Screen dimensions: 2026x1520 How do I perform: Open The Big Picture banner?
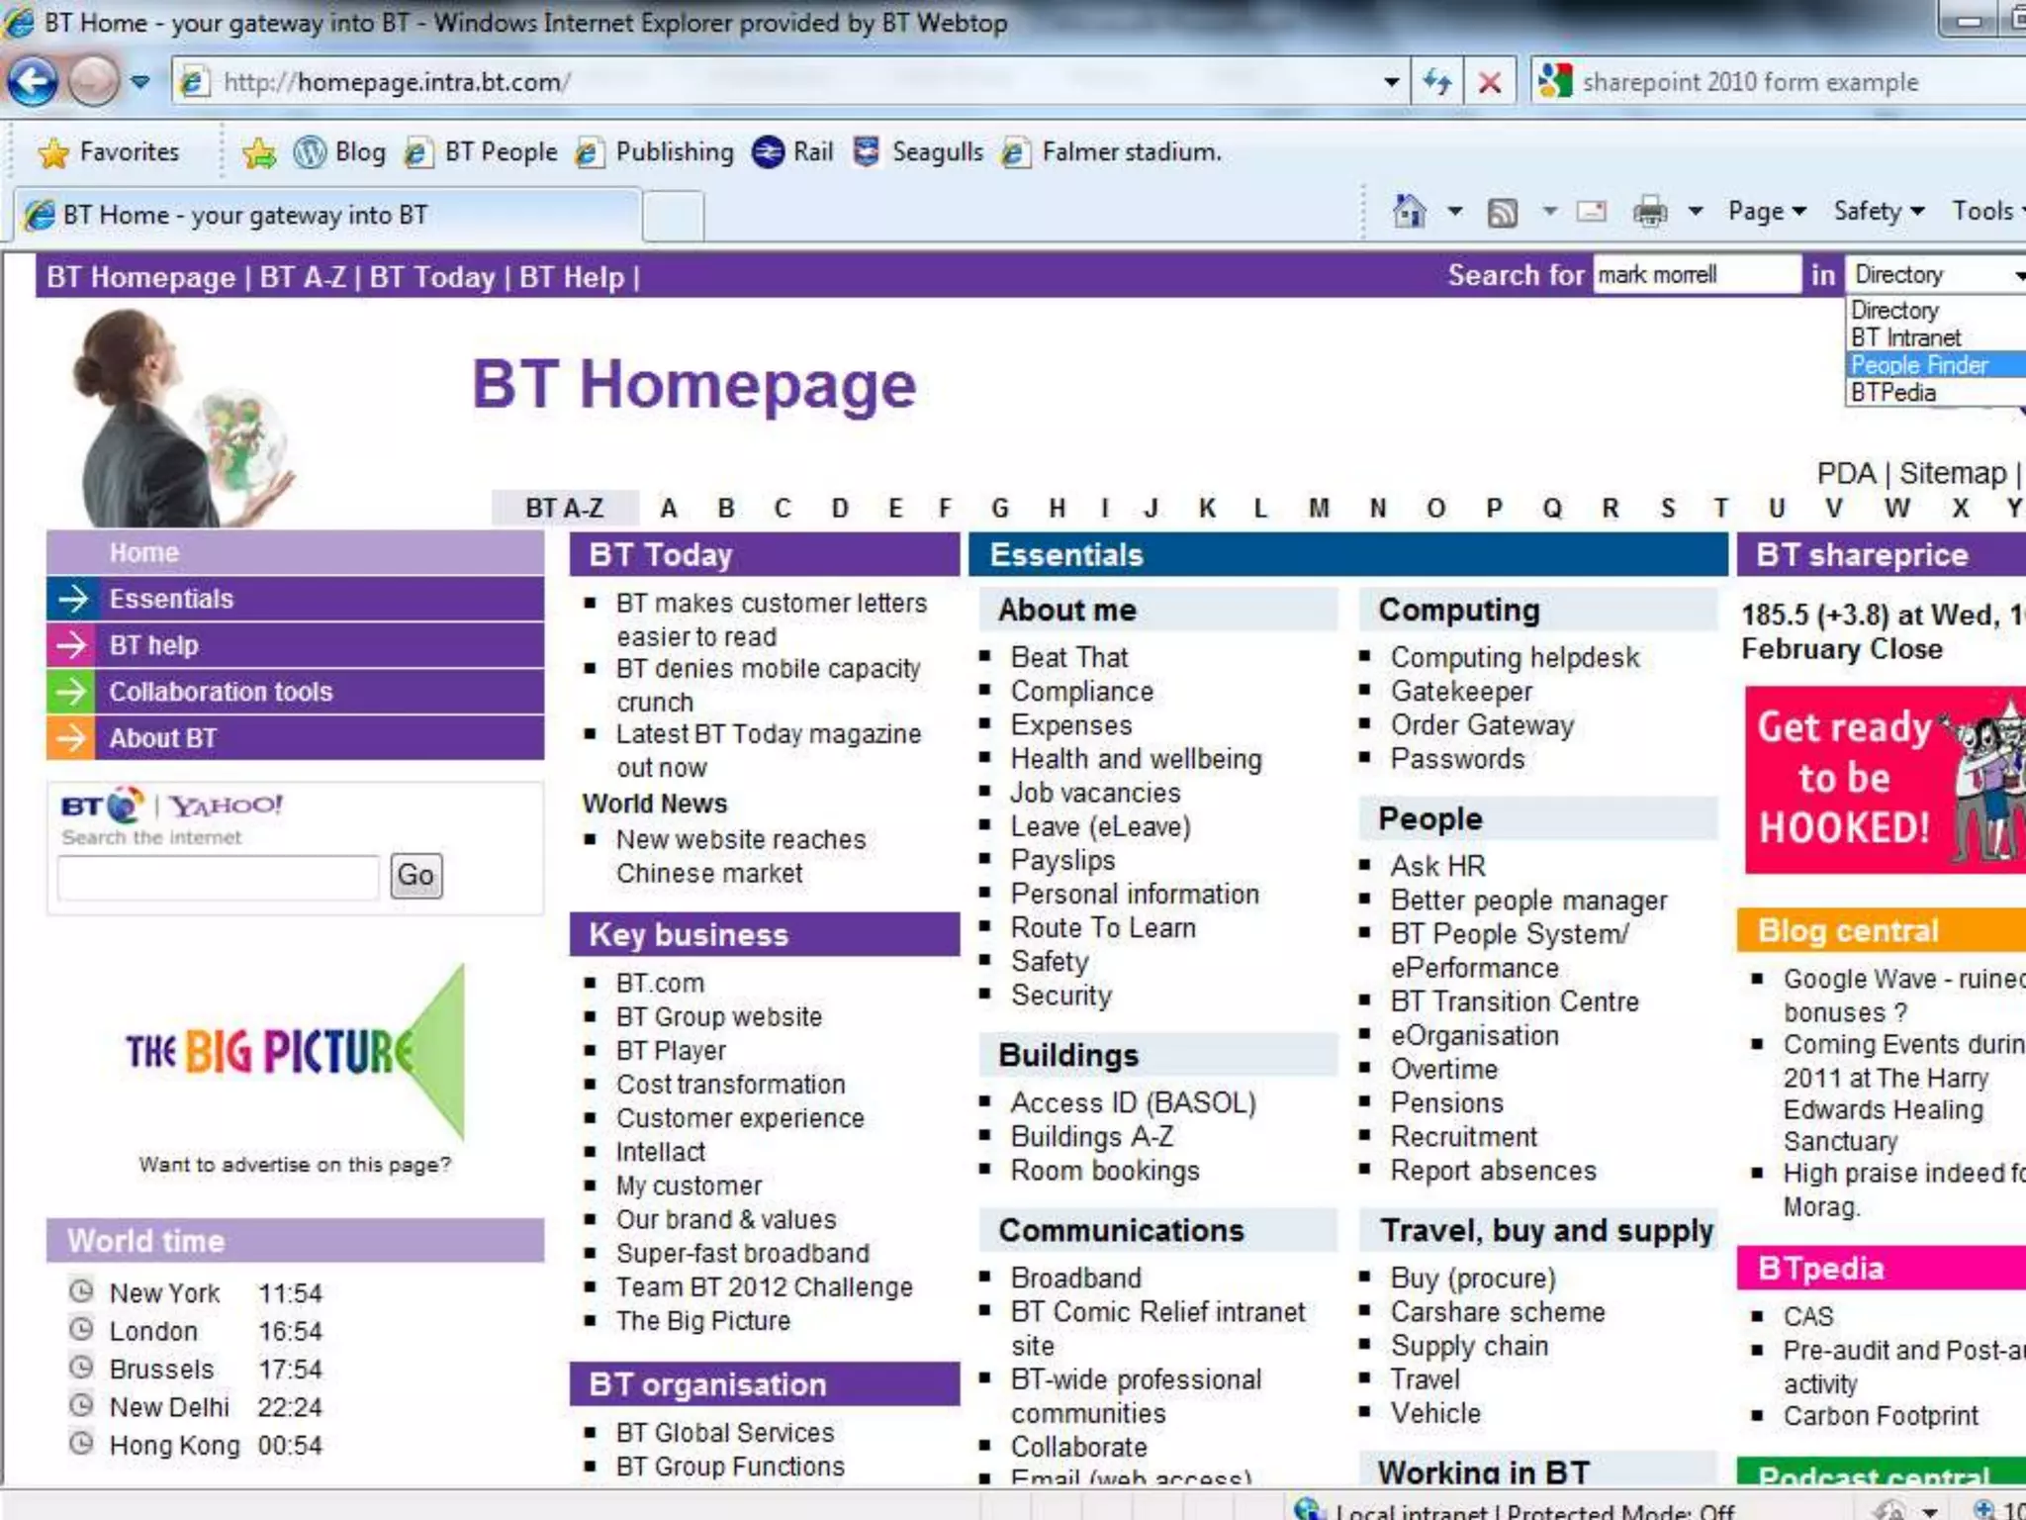coord(295,1051)
